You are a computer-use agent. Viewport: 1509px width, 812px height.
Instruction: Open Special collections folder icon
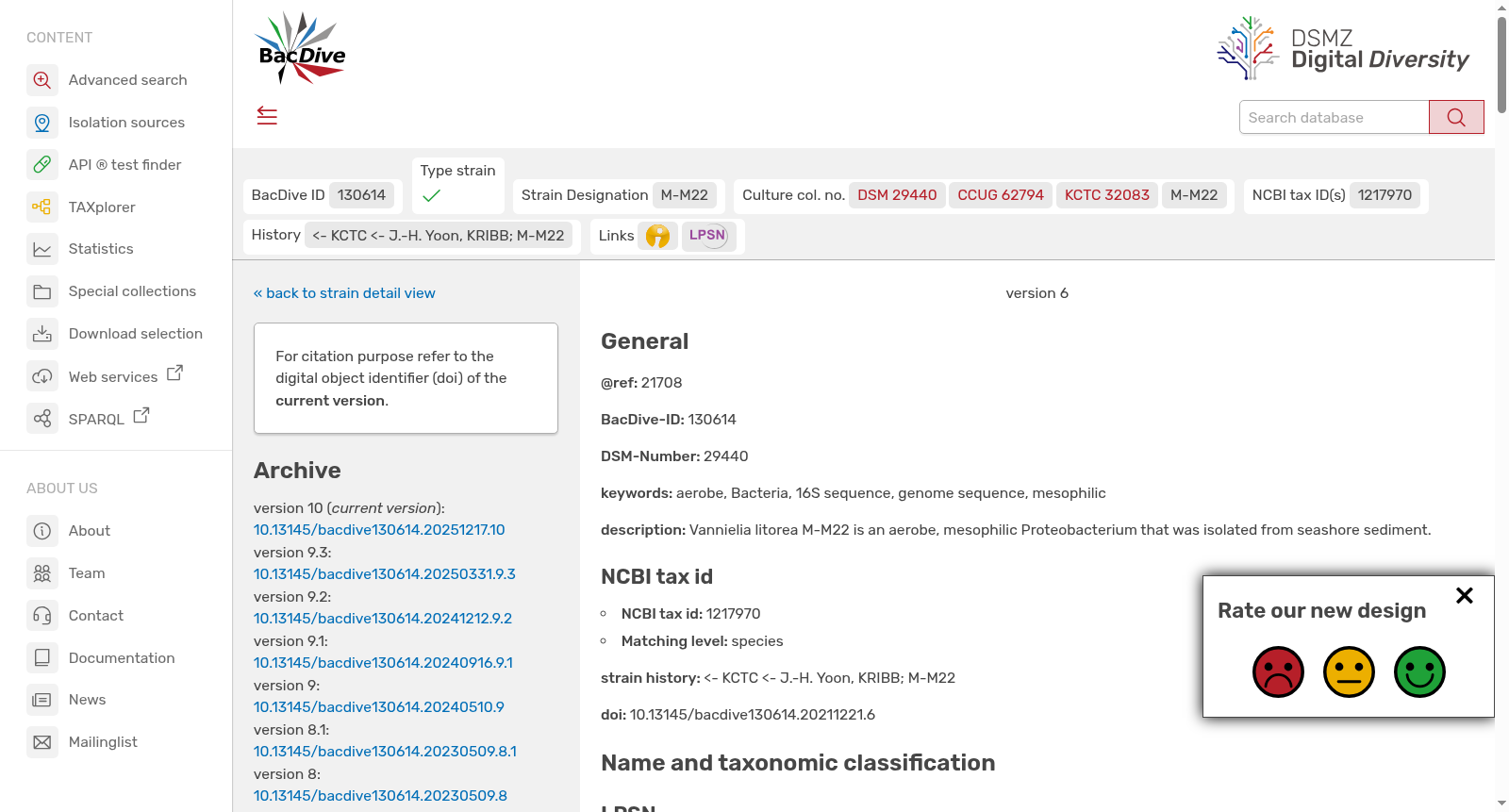(x=42, y=291)
